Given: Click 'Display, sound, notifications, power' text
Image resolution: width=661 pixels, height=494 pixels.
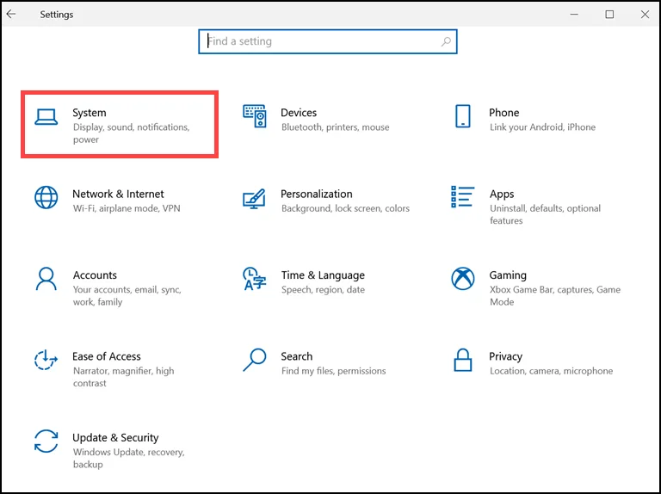Looking at the screenshot, I should click(x=131, y=133).
